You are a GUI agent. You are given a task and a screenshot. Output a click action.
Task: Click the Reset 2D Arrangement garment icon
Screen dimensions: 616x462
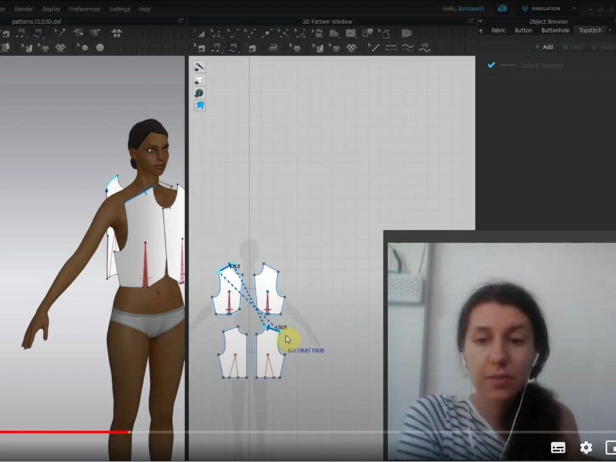(x=116, y=33)
